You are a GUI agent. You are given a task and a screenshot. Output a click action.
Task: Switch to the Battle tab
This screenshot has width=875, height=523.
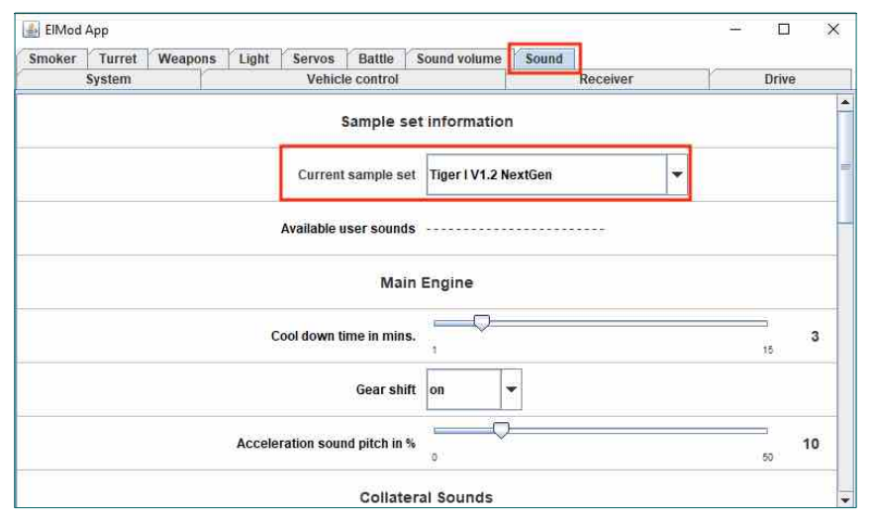(375, 59)
